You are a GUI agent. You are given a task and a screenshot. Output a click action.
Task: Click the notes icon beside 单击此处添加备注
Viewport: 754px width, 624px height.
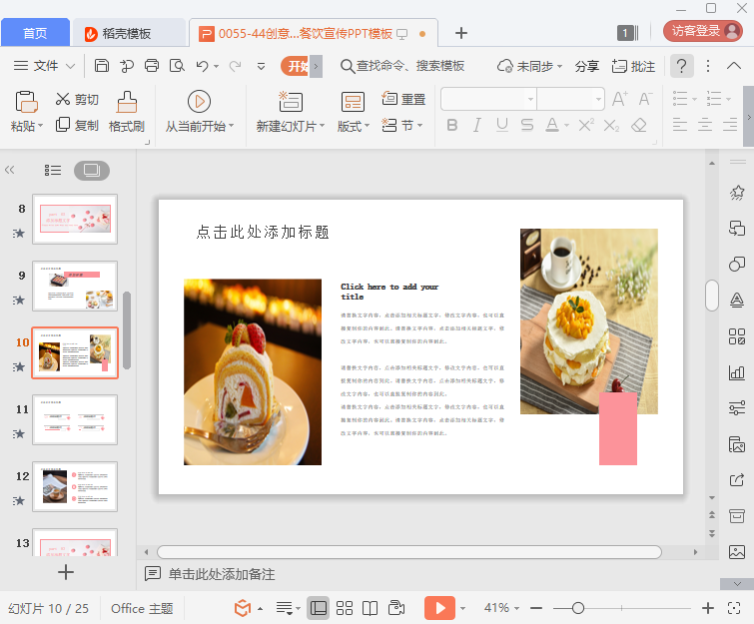(153, 573)
